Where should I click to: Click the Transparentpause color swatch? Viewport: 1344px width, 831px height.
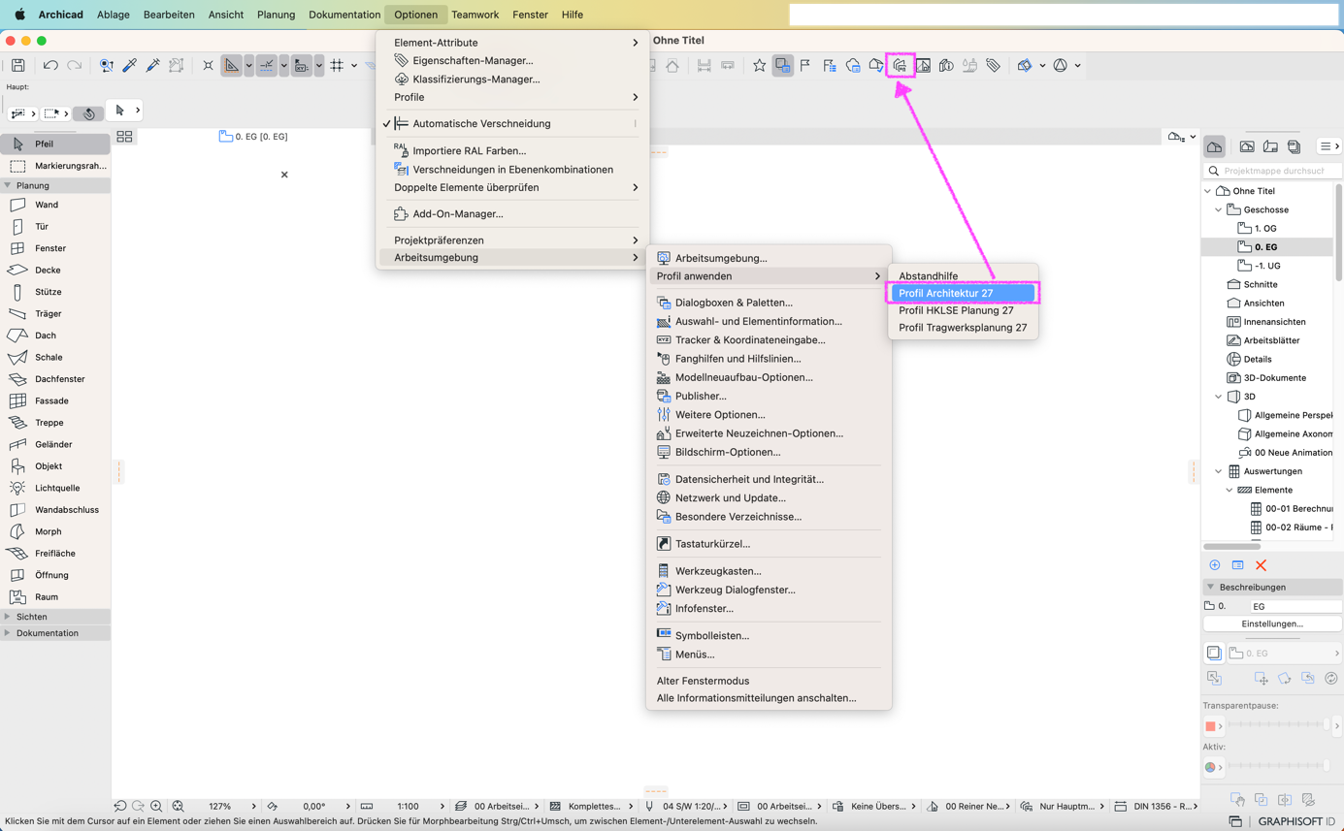[x=1210, y=726]
